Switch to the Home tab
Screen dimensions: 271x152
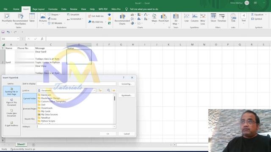pyautogui.click(x=16, y=9)
